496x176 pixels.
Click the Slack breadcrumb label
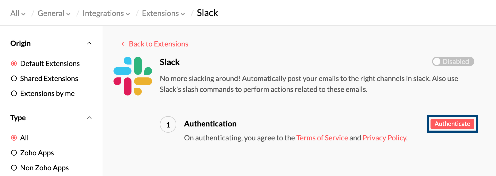(x=208, y=13)
